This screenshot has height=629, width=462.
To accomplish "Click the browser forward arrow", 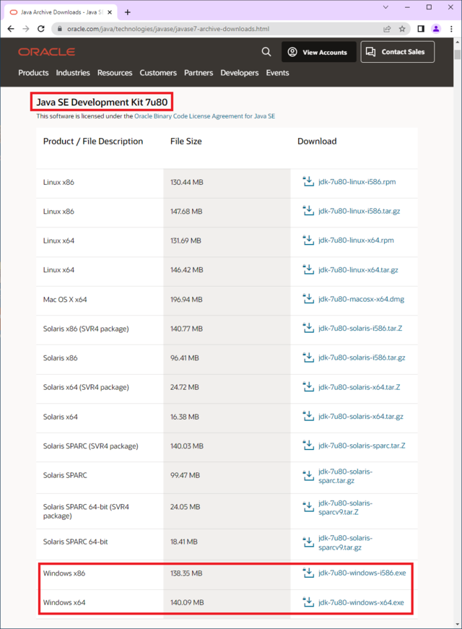I will [x=26, y=29].
